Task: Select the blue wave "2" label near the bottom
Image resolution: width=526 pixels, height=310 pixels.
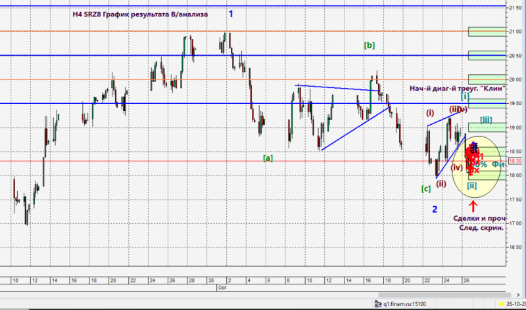Action: (435, 209)
